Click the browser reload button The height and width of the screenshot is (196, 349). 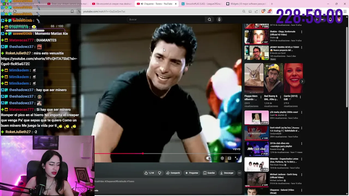(x=15, y=11)
